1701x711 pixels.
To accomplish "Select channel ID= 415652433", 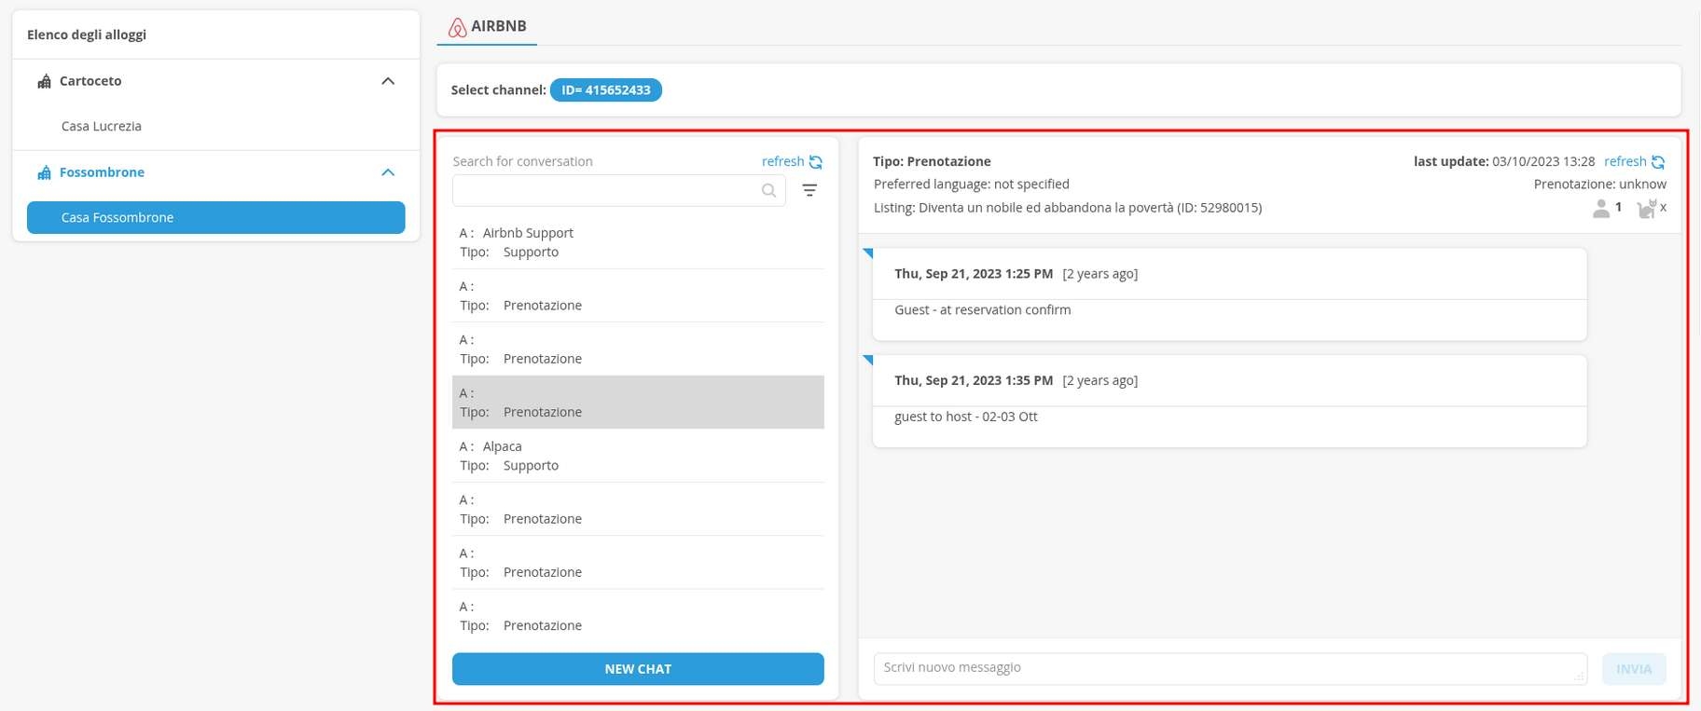I will coord(605,90).
